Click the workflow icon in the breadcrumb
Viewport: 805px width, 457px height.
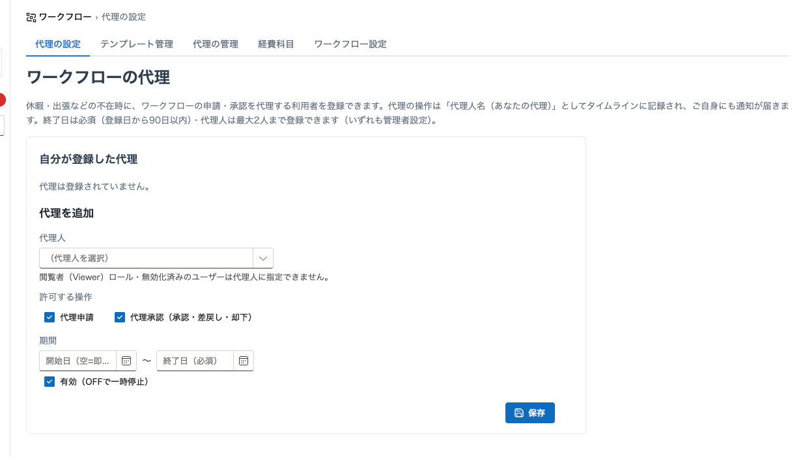pos(31,17)
